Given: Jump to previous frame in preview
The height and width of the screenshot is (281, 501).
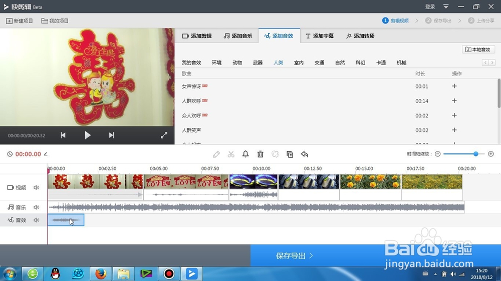Looking at the screenshot, I should point(63,135).
